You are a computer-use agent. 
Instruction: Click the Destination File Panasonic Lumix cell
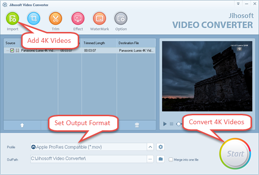click(136, 50)
